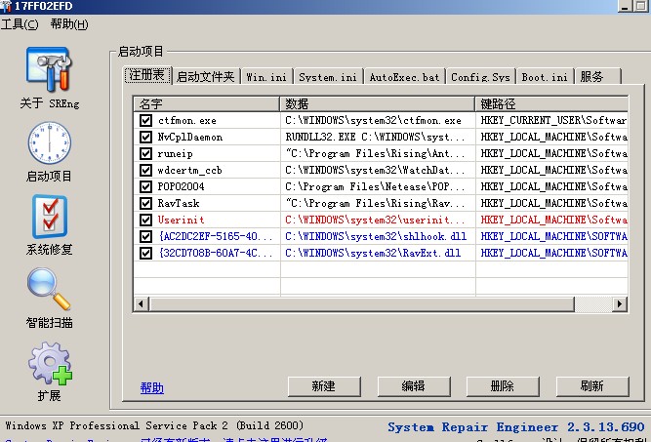Launch the 智能扫描 magnifier icon
This screenshot has height=442, width=651.
tap(49, 289)
